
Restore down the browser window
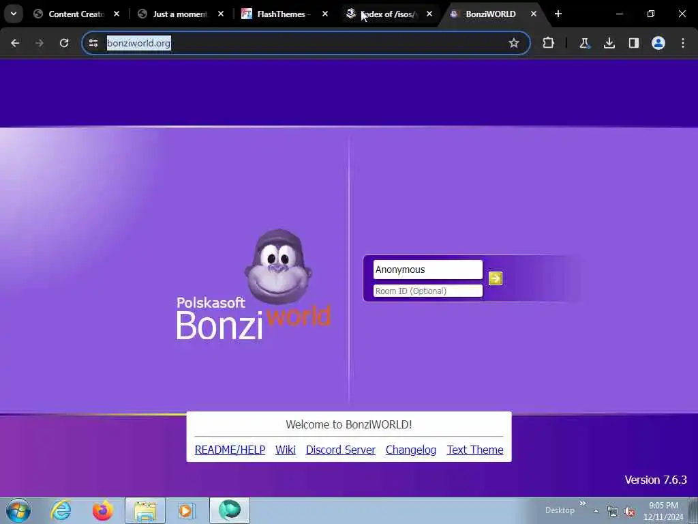click(650, 14)
